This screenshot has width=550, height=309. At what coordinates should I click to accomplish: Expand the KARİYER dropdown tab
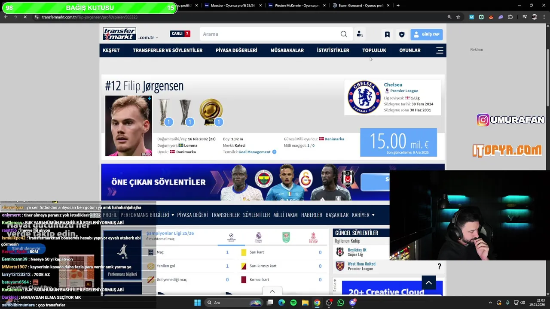363,215
